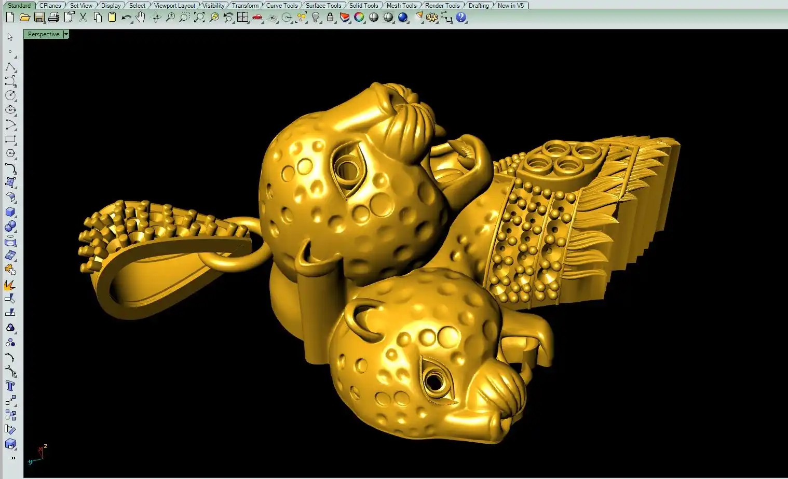Click the Undo arrow icon
Viewport: 788px width, 479px height.
[x=126, y=18]
